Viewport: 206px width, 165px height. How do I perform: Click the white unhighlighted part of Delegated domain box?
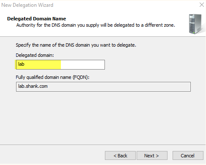click(83, 64)
